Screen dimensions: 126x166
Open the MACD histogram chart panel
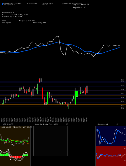15,156
